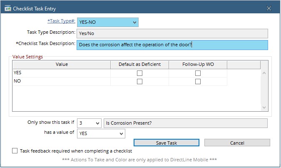Click the Value column header
Image resolution: width=281 pixels, height=168 pixels.
point(61,64)
